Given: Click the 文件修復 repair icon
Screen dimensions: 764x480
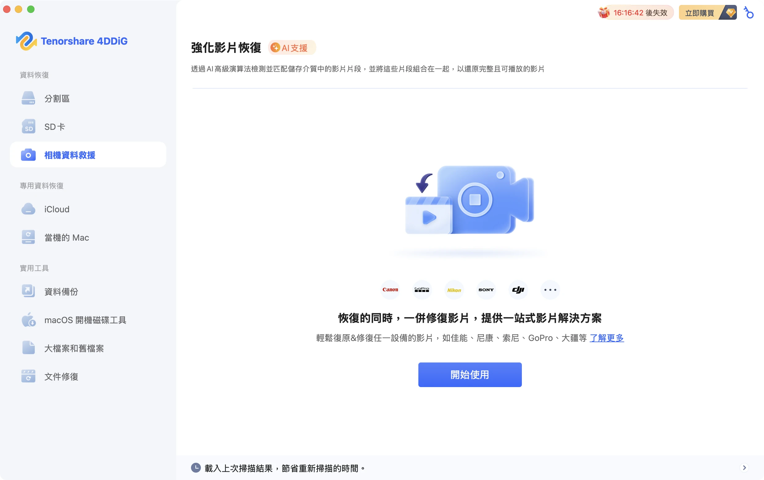Looking at the screenshot, I should 28,376.
